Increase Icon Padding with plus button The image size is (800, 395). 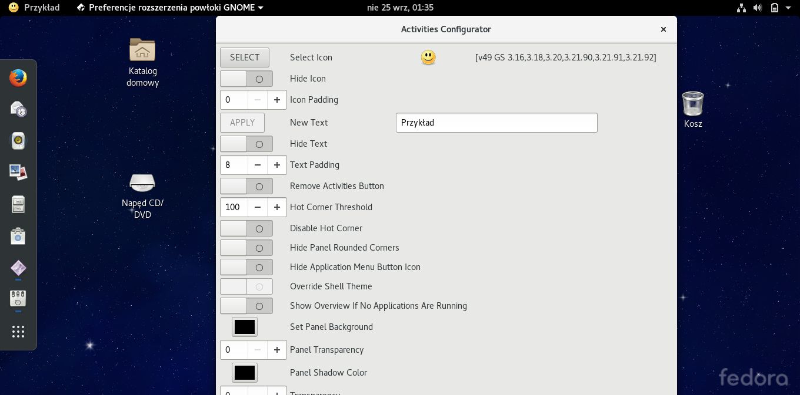[x=277, y=100]
